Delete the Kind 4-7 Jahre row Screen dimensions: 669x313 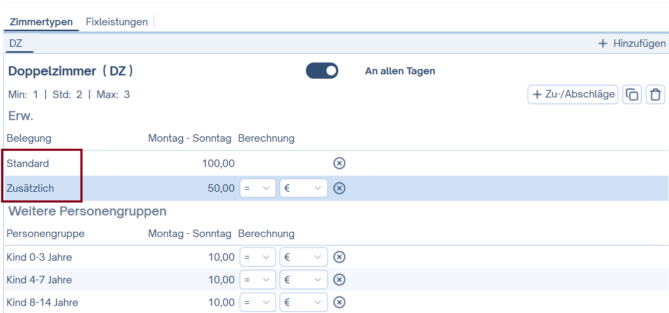(x=339, y=280)
